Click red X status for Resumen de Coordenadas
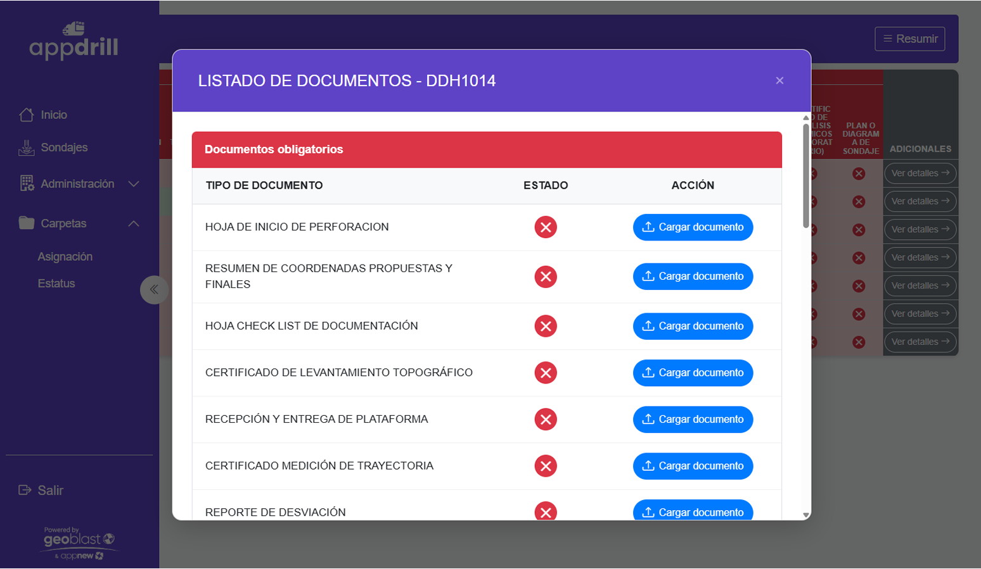 [546, 277]
